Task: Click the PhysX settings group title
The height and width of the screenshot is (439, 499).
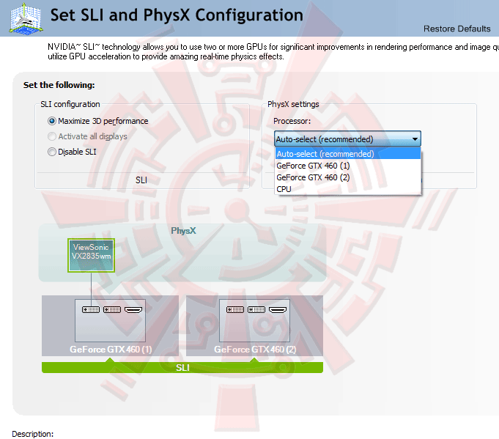Action: click(x=293, y=104)
